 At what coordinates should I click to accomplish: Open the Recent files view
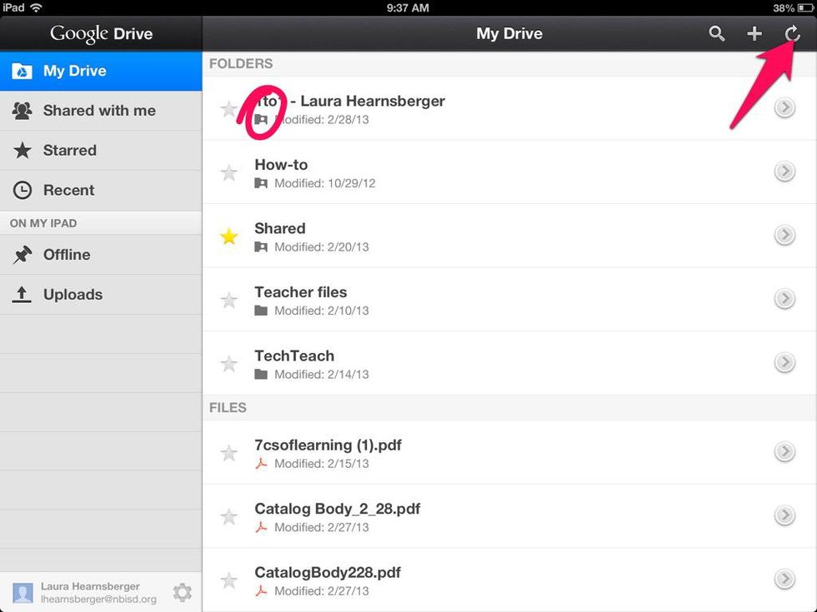(68, 191)
